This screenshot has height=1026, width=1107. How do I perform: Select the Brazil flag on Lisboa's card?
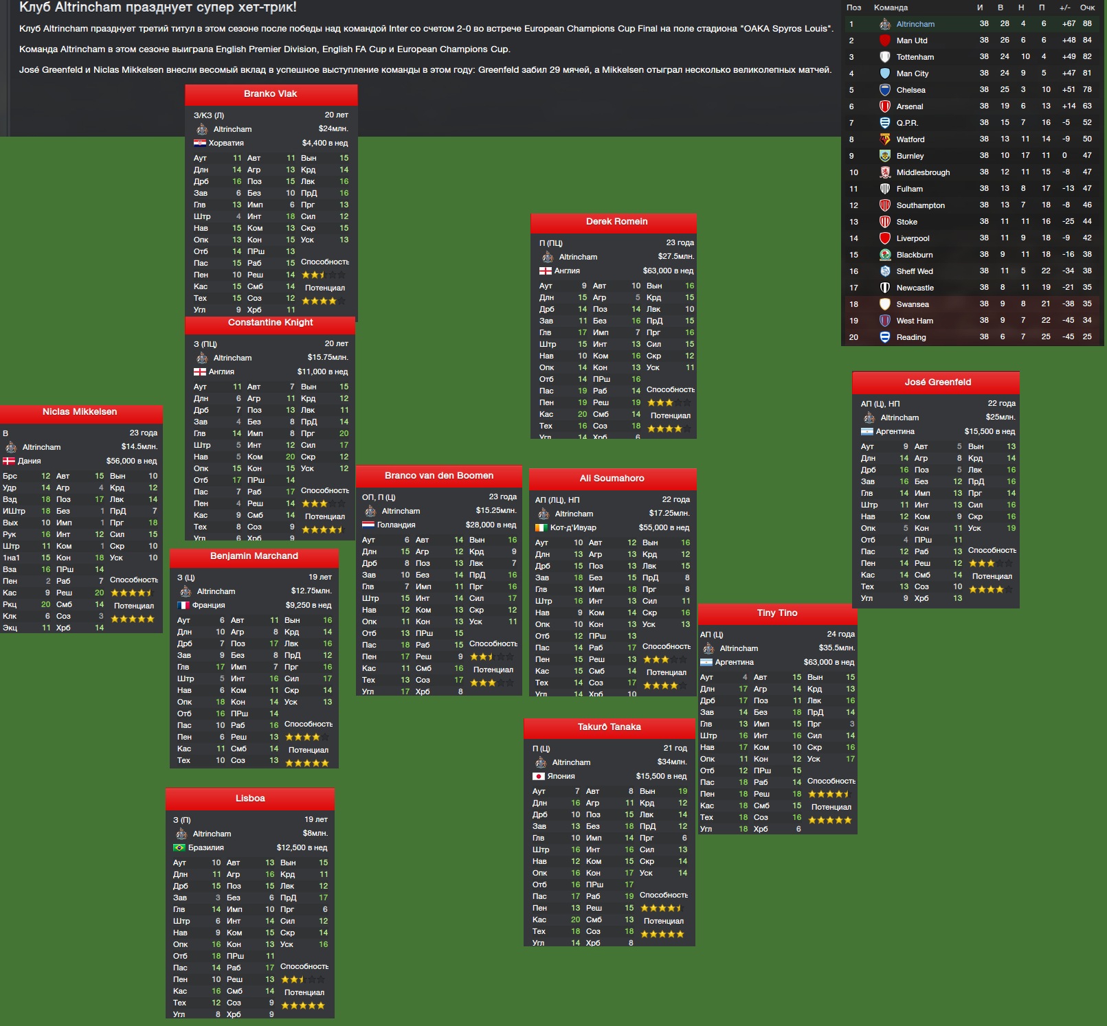coord(179,847)
